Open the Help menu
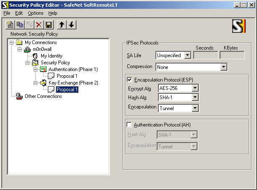 (x=53, y=13)
